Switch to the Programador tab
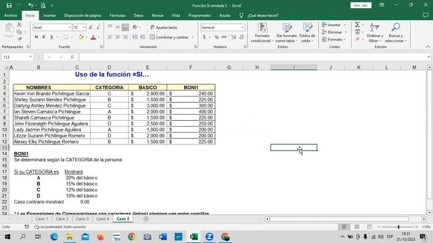 pos(200,16)
